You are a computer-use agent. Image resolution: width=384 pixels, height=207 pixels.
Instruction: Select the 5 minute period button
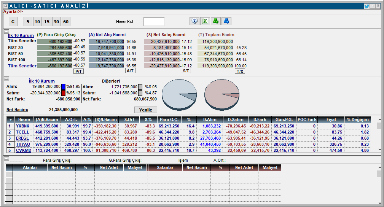click(28, 22)
